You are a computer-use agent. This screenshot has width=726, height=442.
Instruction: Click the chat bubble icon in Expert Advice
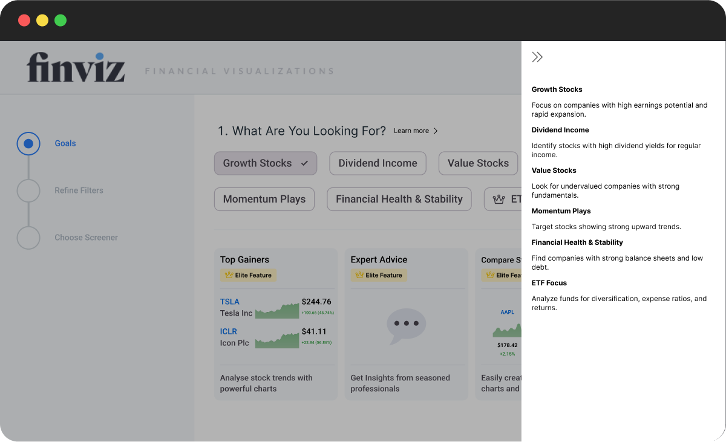(406, 325)
